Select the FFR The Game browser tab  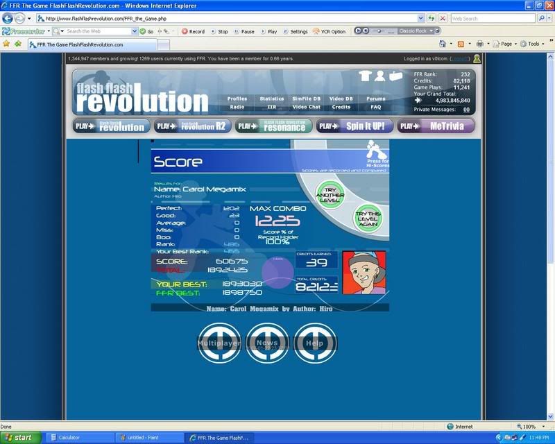tap(92, 44)
